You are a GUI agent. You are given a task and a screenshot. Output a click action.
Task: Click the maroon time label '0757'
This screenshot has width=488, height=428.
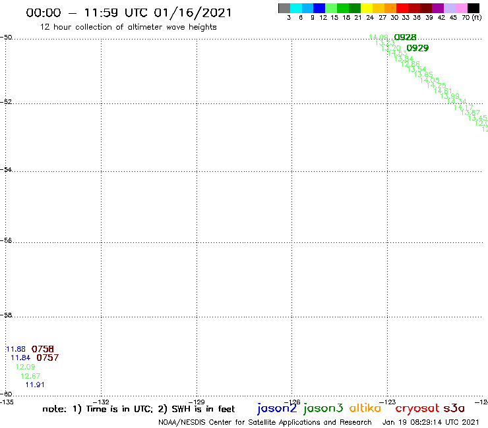47,358
